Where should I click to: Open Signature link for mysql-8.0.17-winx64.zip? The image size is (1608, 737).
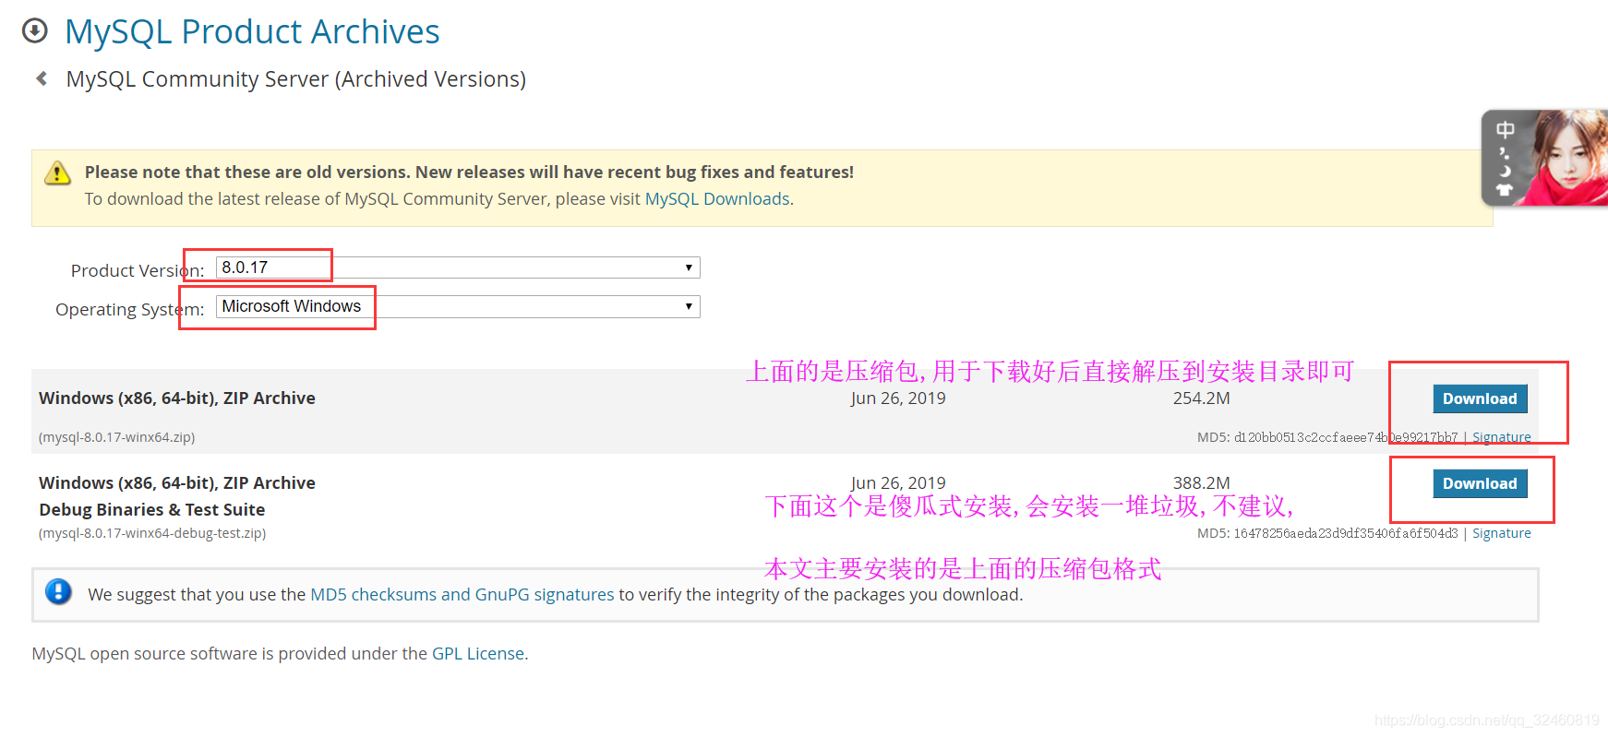[x=1501, y=437]
